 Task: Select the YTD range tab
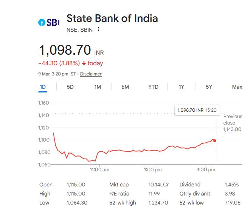pos(153,87)
